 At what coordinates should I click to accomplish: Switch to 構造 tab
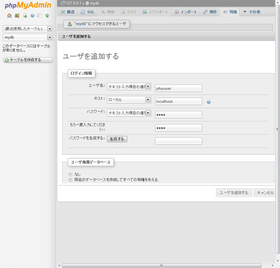pyautogui.click(x=68, y=12)
